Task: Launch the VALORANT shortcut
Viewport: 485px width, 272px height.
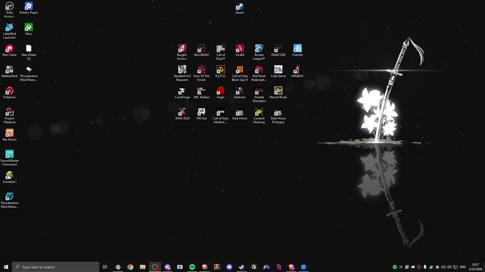Action: 201,51
